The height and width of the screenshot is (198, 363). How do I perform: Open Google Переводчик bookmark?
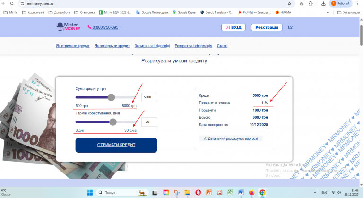[152, 12]
